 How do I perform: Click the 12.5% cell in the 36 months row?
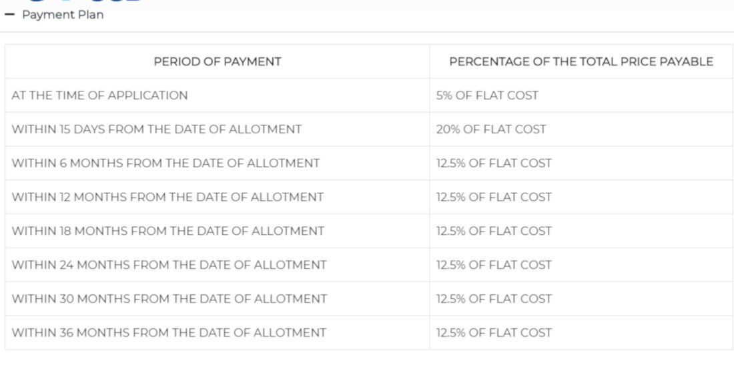(494, 333)
